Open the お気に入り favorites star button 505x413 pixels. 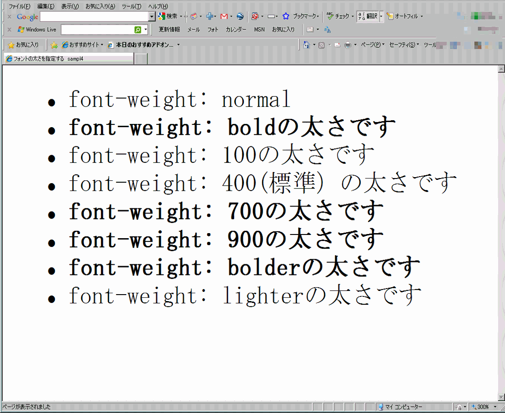pos(23,45)
